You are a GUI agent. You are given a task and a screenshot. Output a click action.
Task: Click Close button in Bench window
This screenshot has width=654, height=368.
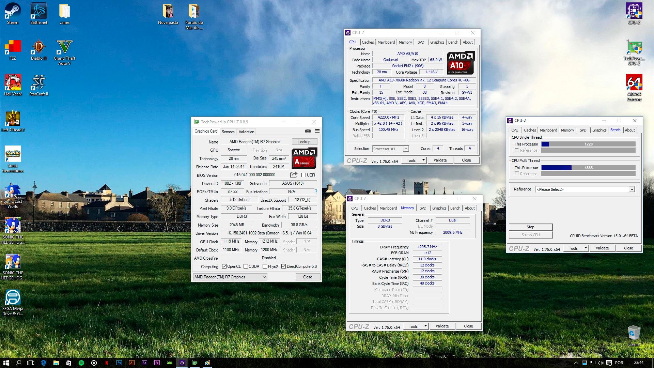pos(628,248)
